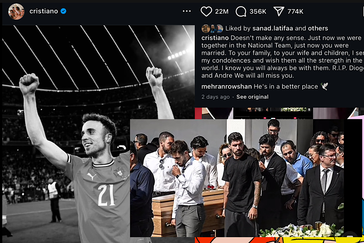Click the blue verified badge beside cristiano
Viewport: 364px width, 243px height.
coord(63,11)
